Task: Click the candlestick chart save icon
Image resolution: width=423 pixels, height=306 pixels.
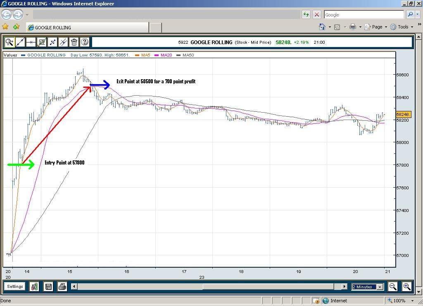Action: [x=34, y=287]
